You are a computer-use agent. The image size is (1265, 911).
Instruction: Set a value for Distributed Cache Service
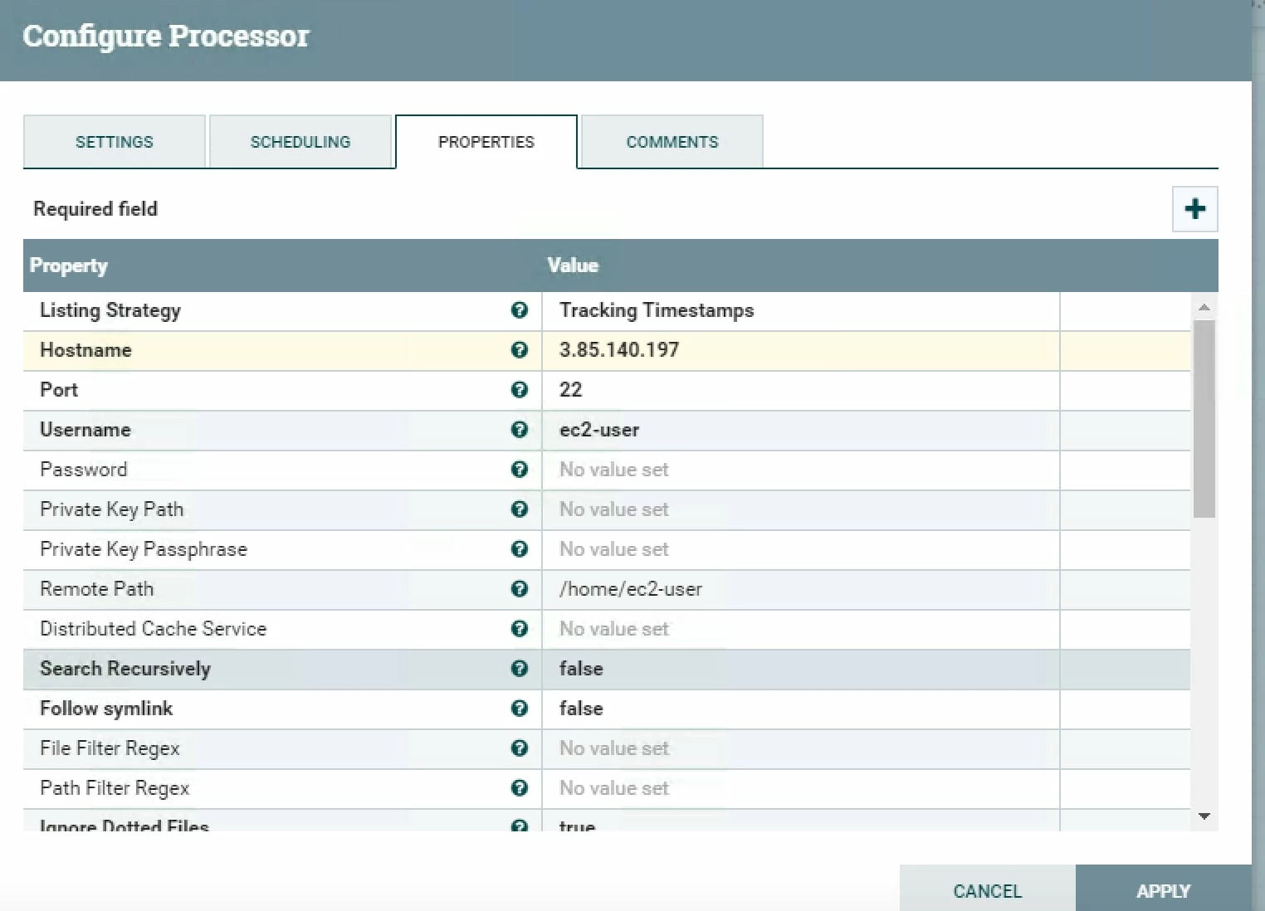(801, 629)
